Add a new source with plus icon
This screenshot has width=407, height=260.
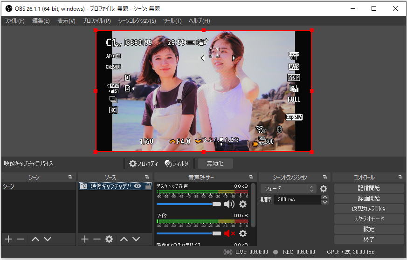84,239
